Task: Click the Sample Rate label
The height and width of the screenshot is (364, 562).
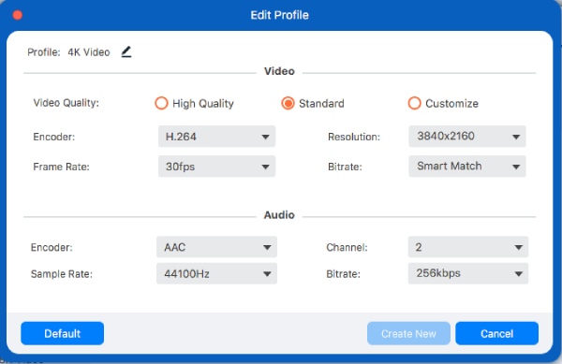Action: tap(62, 274)
